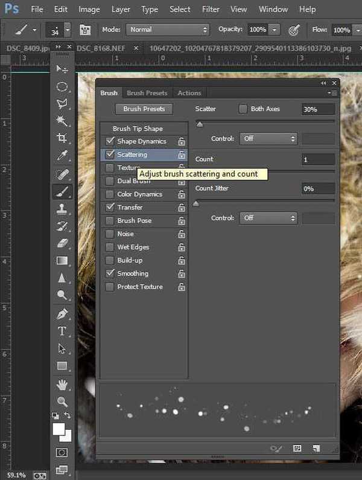Select the Eyedropper tool
The image size is (362, 480).
click(x=62, y=156)
